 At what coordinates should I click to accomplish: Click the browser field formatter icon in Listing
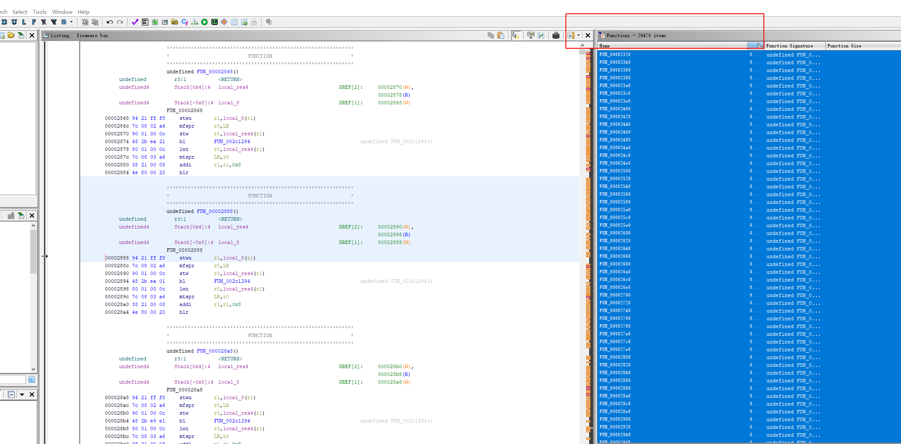coord(531,35)
